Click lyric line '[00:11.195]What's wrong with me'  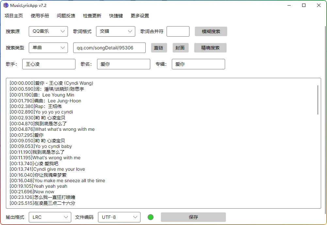click(45, 158)
